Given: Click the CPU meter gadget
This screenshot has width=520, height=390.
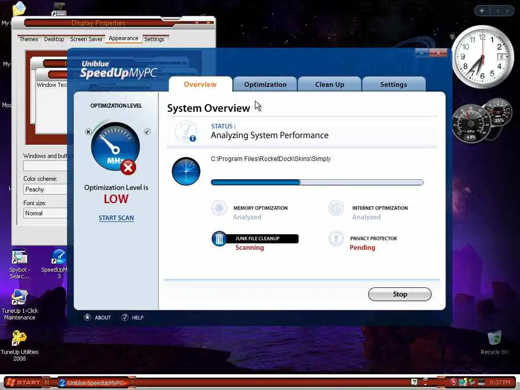Looking at the screenshot, I should [471, 124].
